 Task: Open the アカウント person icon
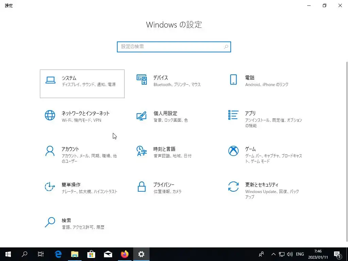[50, 151]
